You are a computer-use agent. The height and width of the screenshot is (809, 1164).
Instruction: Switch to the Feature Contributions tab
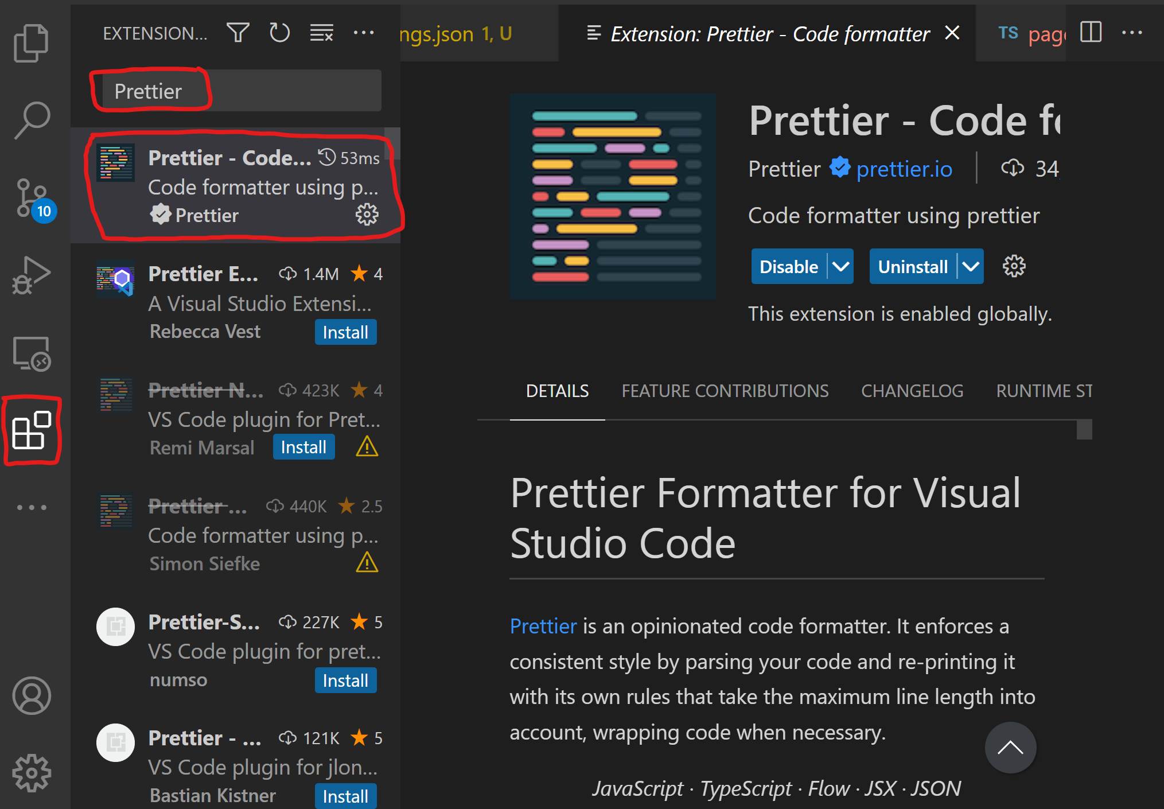725,391
